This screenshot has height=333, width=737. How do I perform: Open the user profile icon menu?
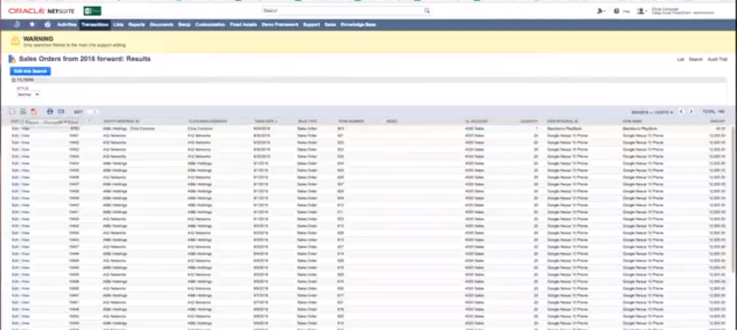point(641,11)
